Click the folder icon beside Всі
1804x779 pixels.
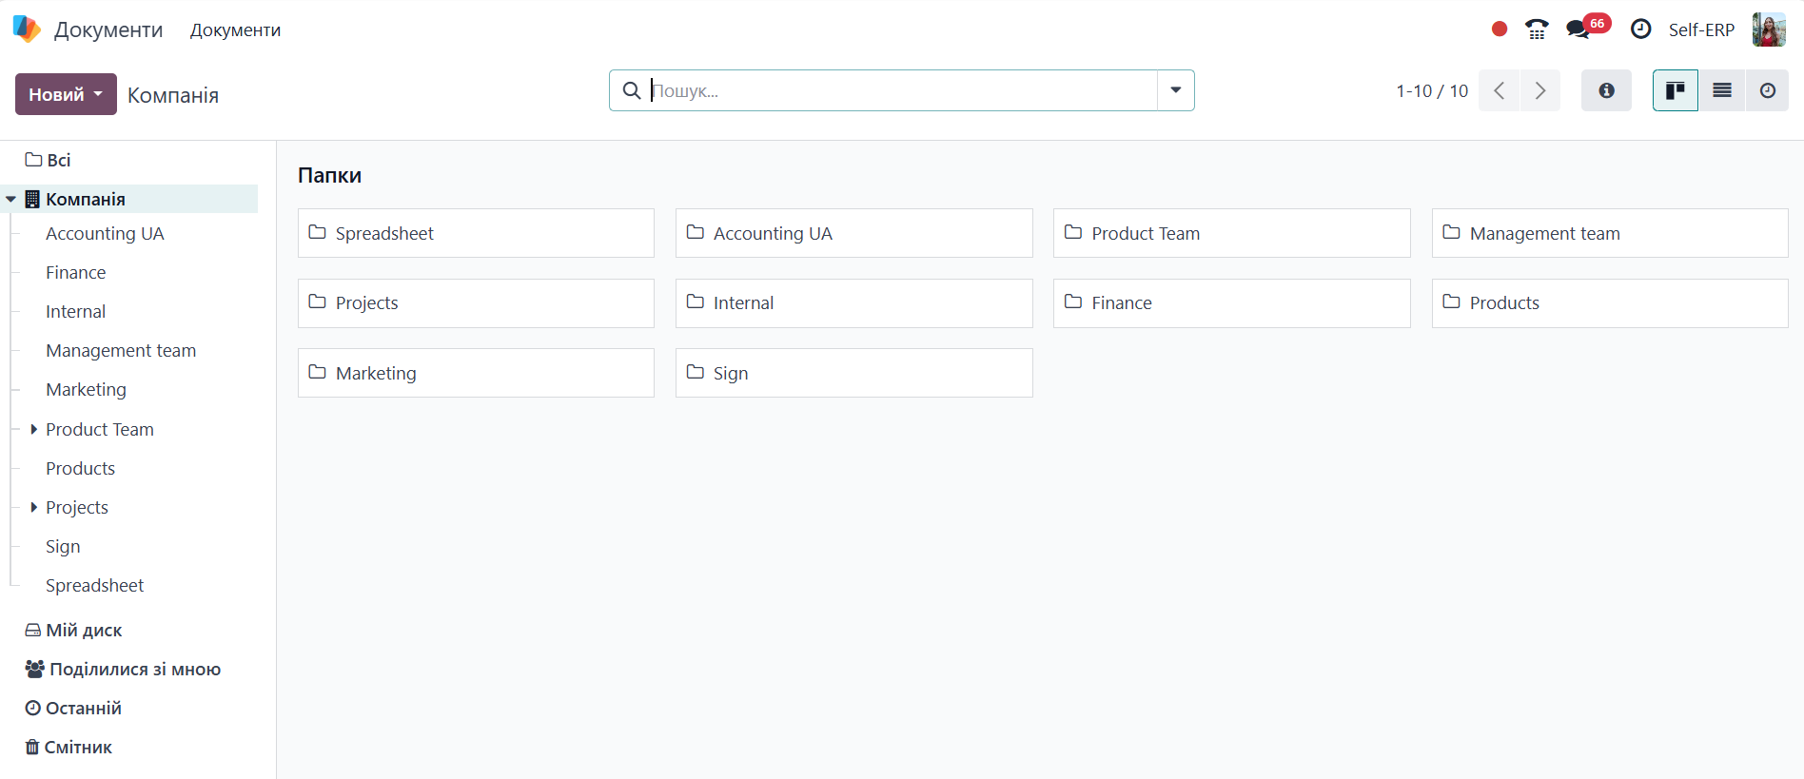[x=33, y=159]
